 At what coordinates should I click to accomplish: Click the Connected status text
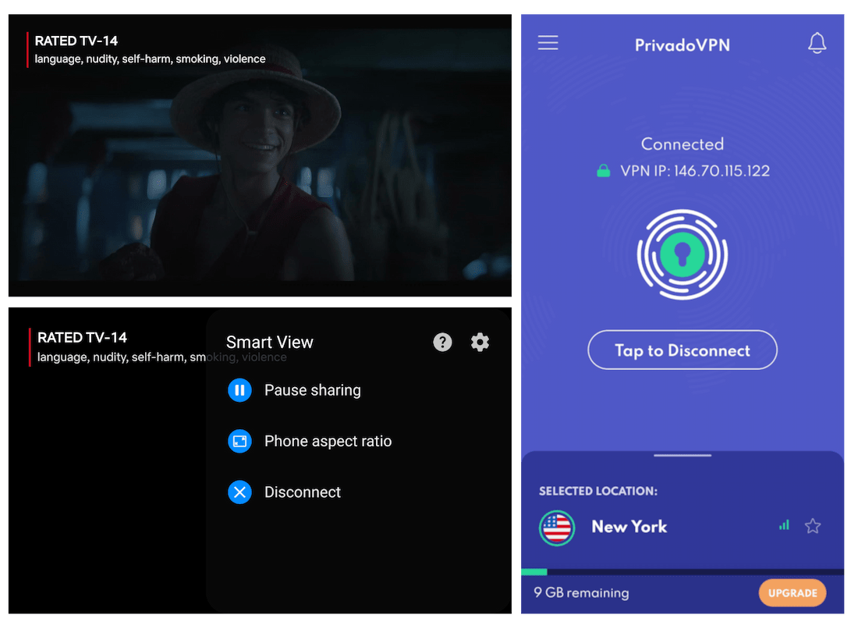click(x=682, y=144)
